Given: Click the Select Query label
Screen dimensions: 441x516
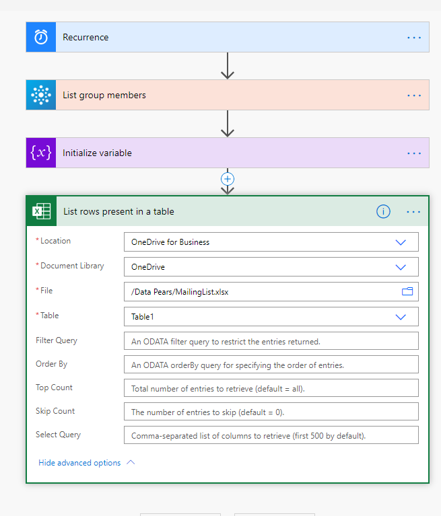Looking at the screenshot, I should [58, 435].
